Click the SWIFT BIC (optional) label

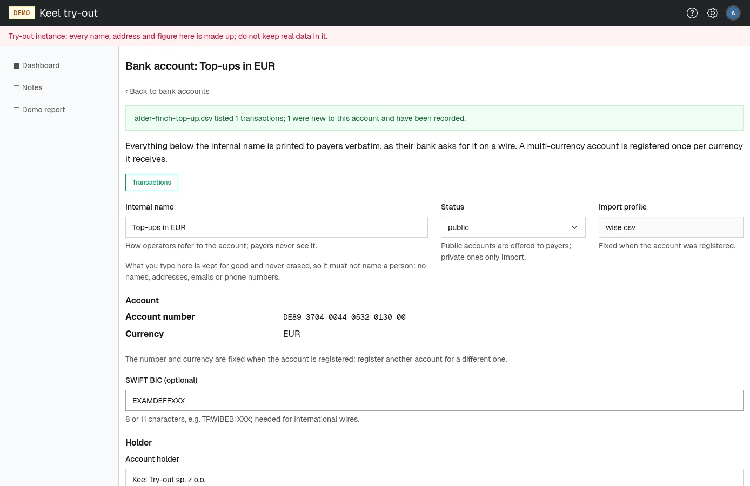[162, 380]
